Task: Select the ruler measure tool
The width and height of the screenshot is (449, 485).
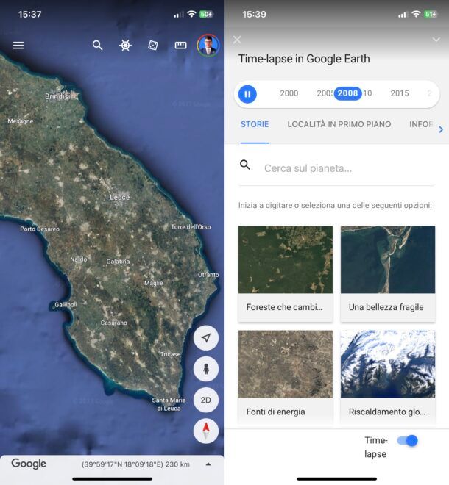Action: pyautogui.click(x=180, y=46)
